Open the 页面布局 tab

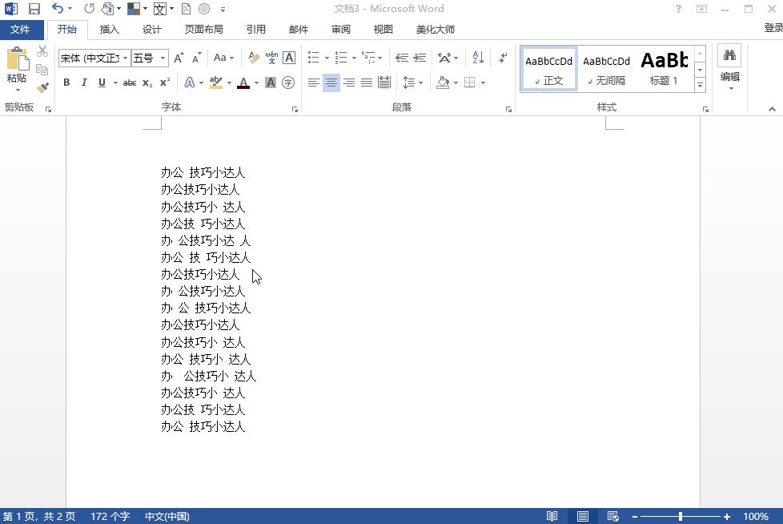coord(203,30)
